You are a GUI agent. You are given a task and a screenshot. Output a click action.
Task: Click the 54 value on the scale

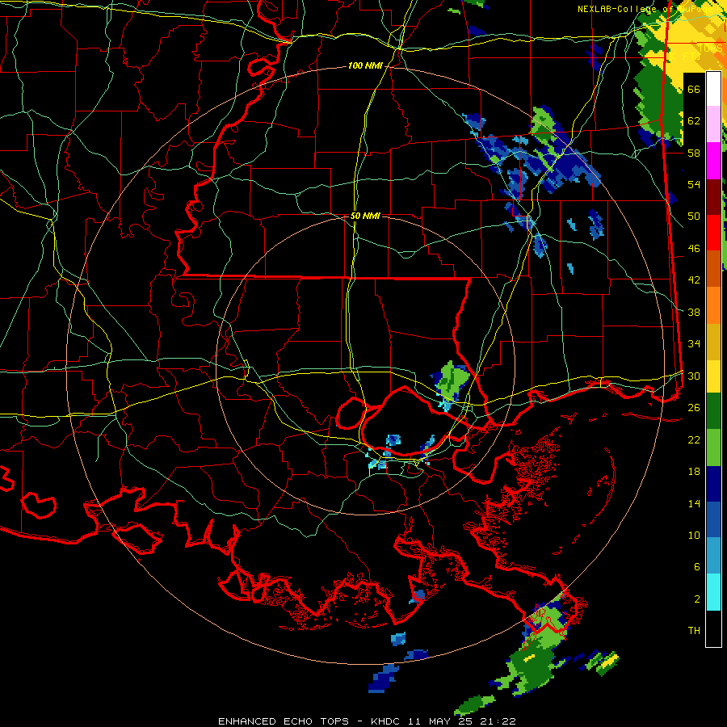(x=694, y=184)
